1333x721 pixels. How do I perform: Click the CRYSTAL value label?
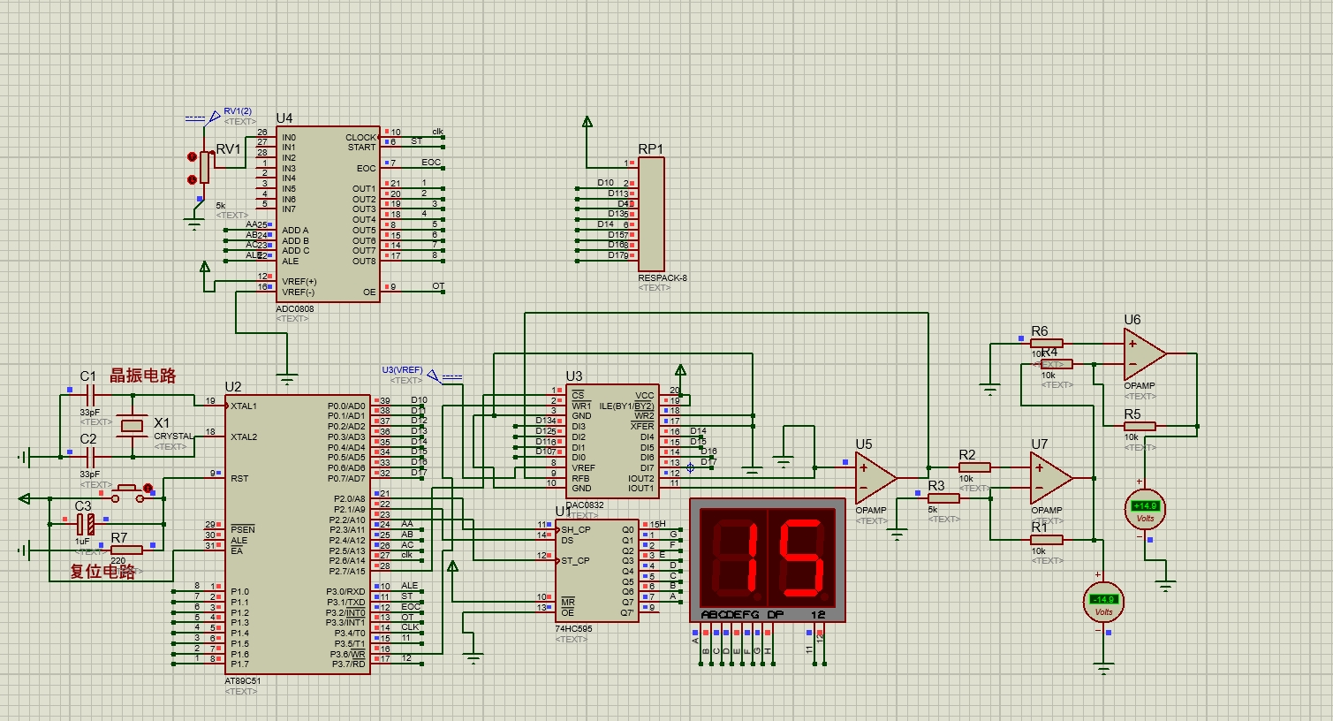point(173,436)
